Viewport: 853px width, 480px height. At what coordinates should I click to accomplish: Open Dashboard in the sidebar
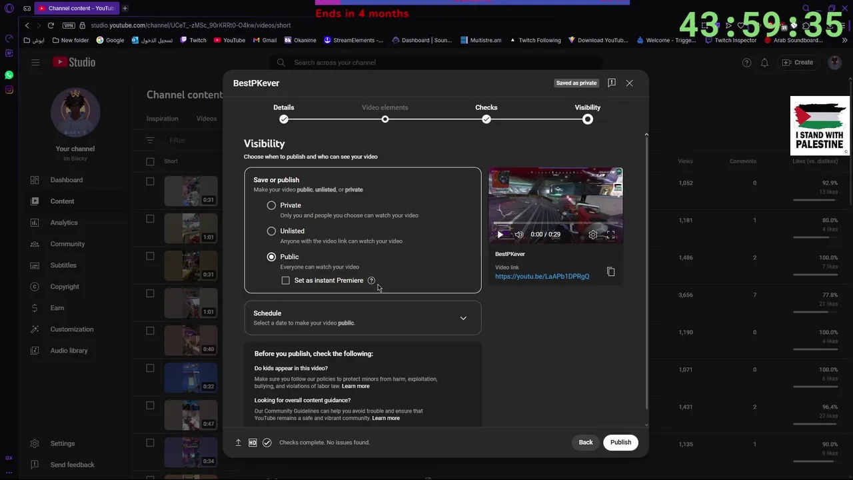coord(66,180)
